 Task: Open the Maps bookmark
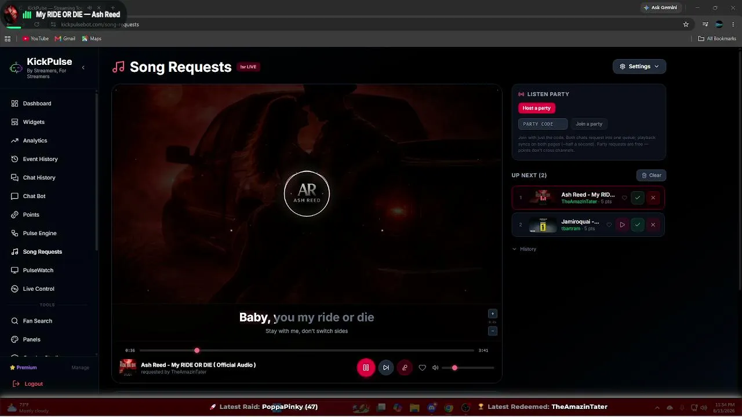(x=92, y=39)
